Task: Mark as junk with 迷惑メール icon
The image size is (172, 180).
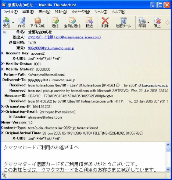Action: tap(123, 23)
